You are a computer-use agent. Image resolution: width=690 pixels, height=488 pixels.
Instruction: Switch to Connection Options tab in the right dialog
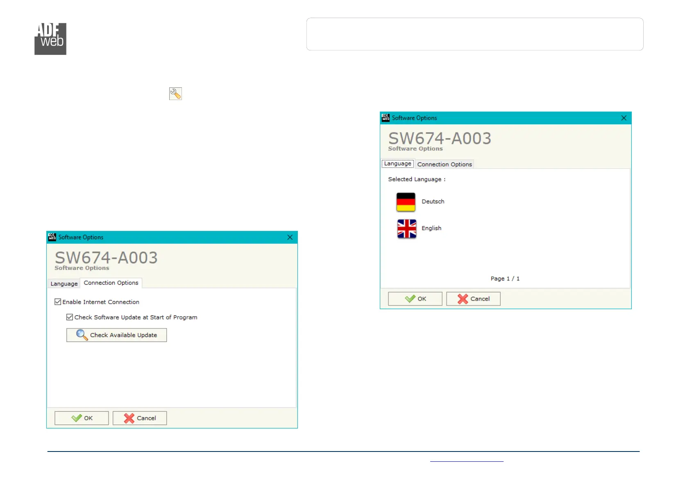(x=445, y=164)
